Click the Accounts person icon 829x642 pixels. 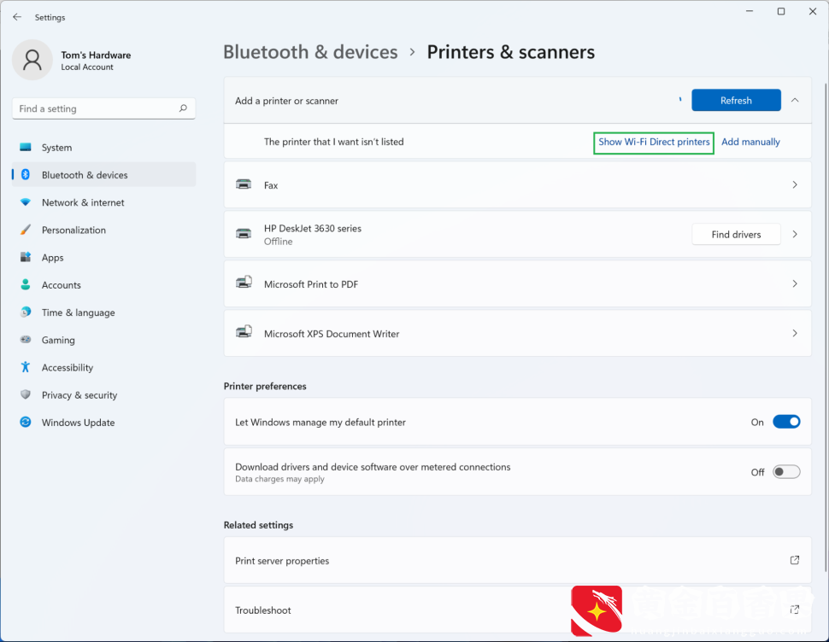tap(26, 284)
